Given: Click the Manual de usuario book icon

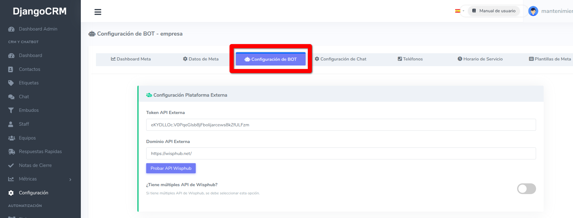Looking at the screenshot, I should click(474, 11).
